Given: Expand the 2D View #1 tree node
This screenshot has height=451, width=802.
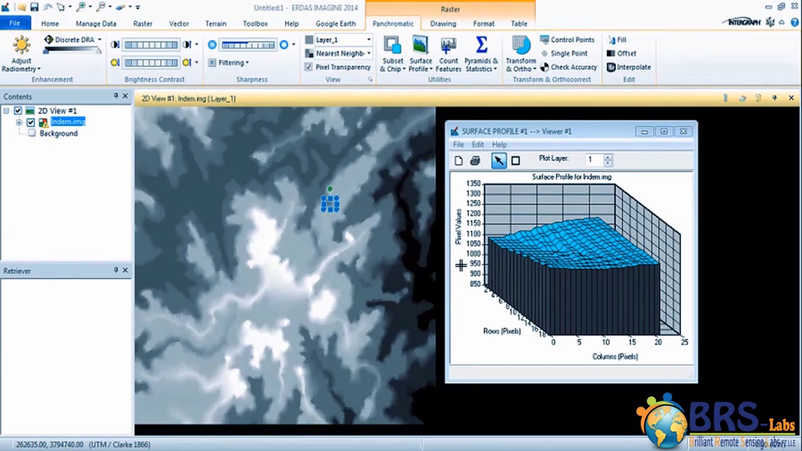Looking at the screenshot, I should click(x=6, y=111).
